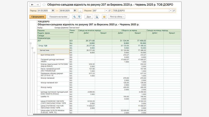Screen dimensions: 209x117
Task: Collapse the Запчастини group level
Action: 34,53
